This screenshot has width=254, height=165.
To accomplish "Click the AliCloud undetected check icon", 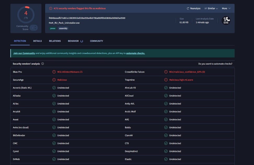I will (166, 96).
